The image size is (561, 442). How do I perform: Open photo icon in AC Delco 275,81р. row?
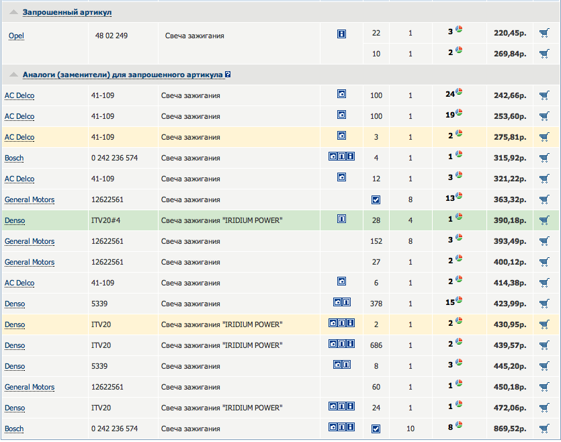point(342,136)
